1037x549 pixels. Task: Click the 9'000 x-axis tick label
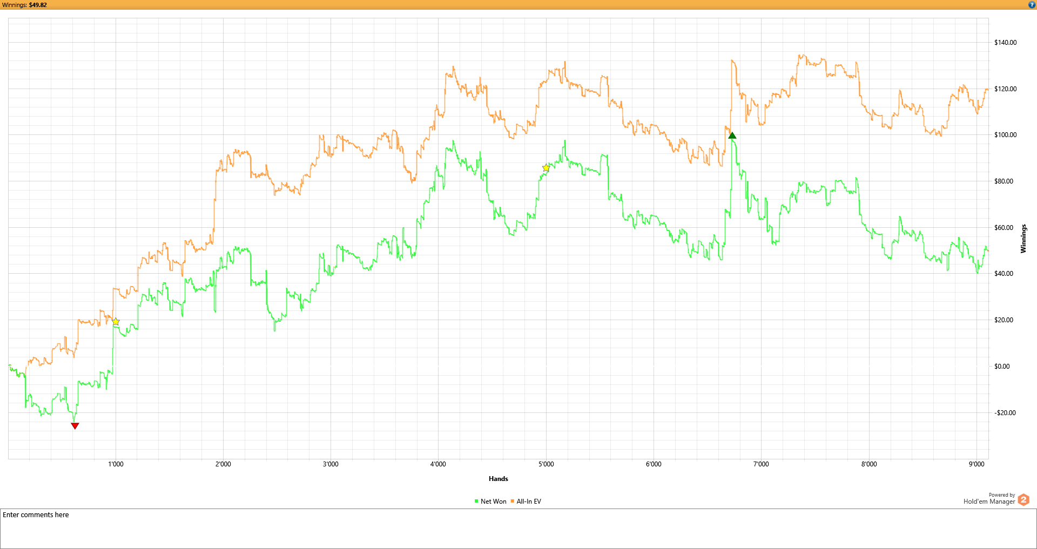976,464
